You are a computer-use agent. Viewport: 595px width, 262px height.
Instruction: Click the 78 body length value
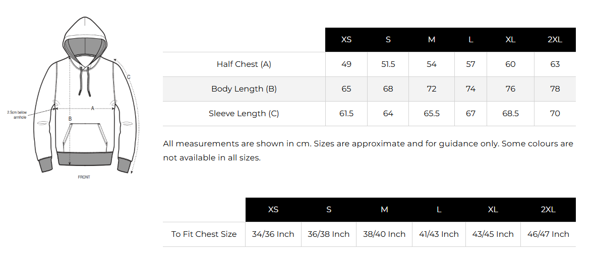(555, 89)
